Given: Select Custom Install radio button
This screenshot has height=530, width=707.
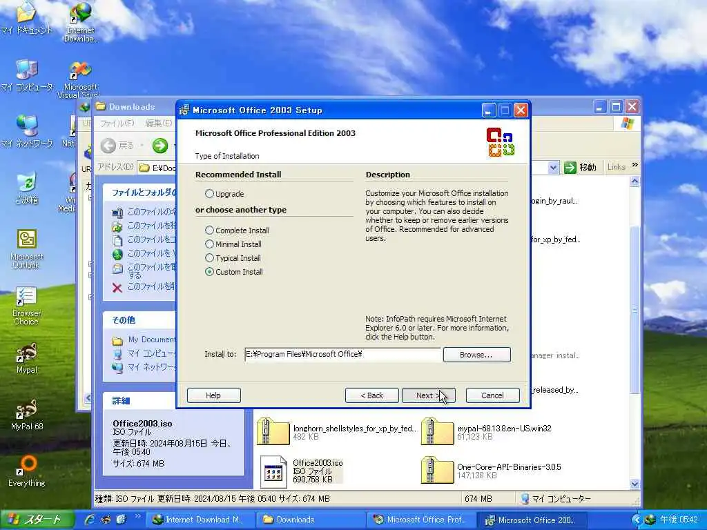Looking at the screenshot, I should [x=209, y=272].
